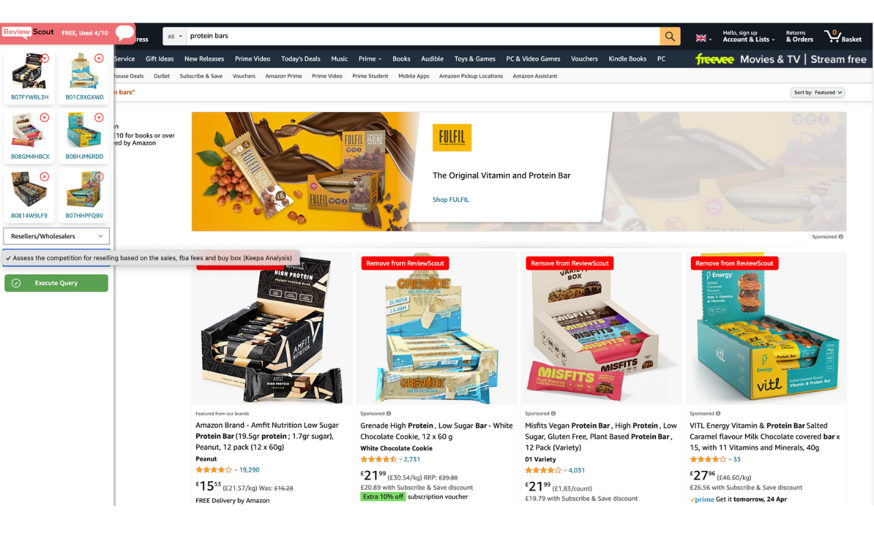Open the Sort by Featured dropdown
874x546 pixels.
tap(818, 92)
